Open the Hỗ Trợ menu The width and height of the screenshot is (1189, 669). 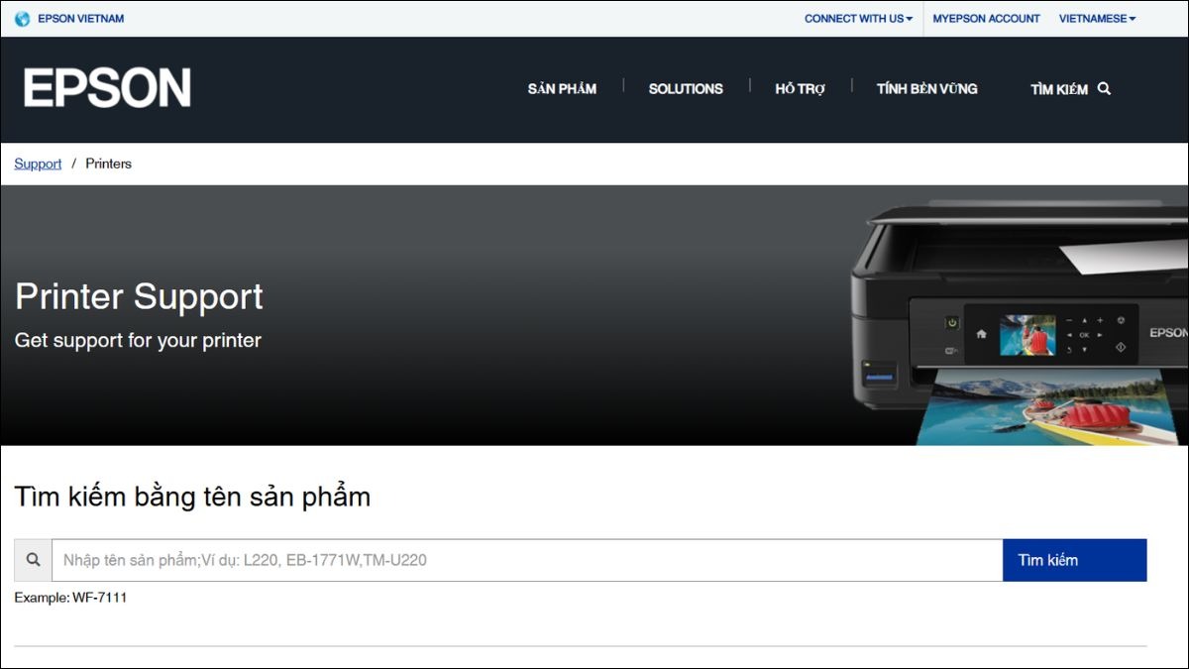coord(800,88)
